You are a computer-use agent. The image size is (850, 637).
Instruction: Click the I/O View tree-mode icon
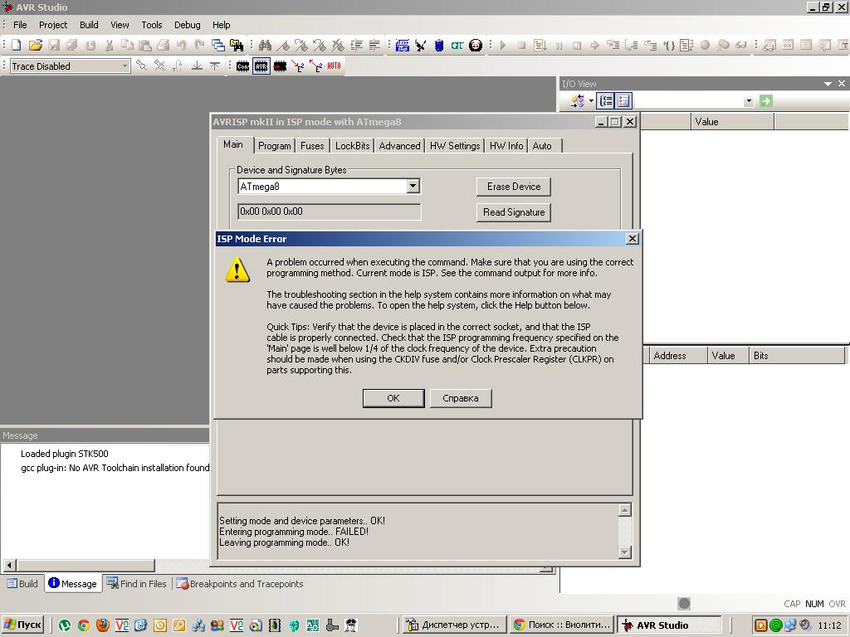(605, 100)
